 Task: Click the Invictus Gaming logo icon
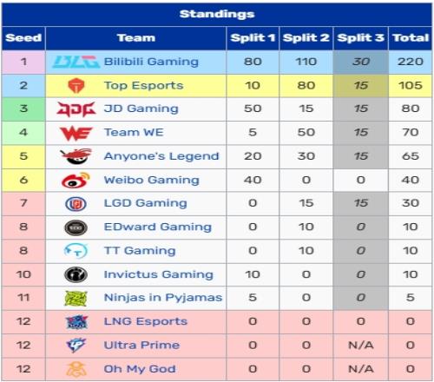pos(76,274)
